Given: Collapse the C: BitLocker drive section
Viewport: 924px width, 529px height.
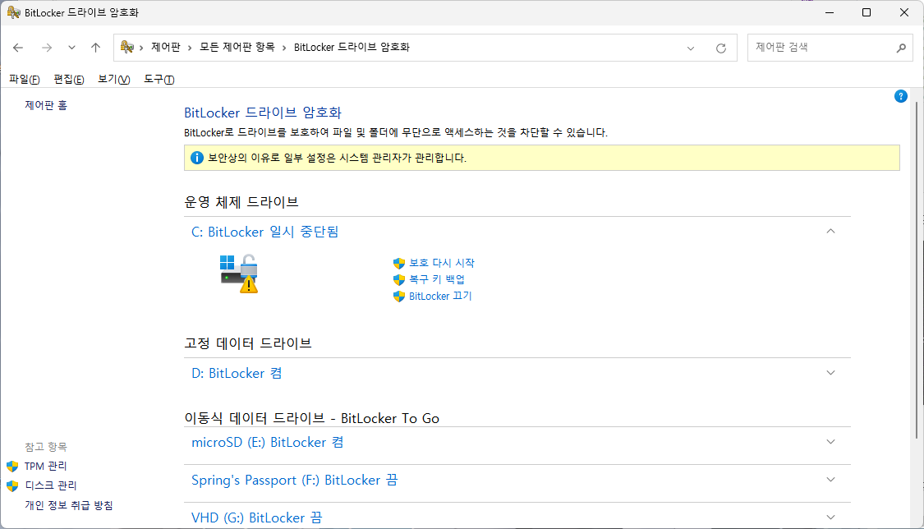Looking at the screenshot, I should click(830, 232).
